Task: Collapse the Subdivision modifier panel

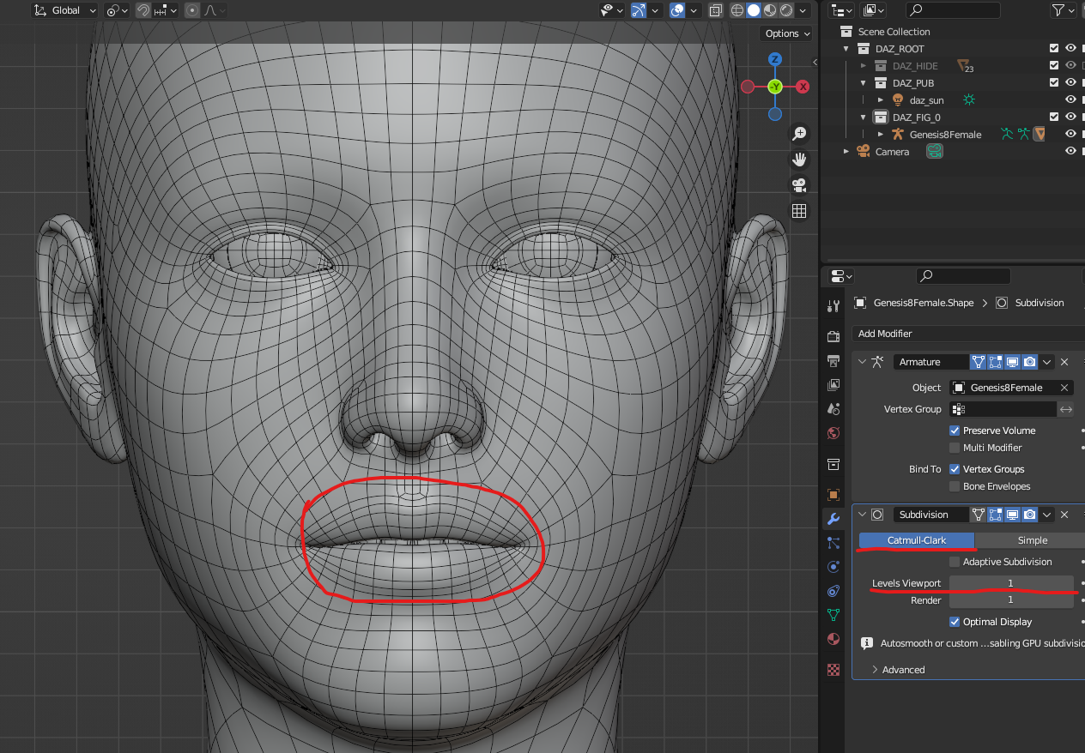Action: click(862, 514)
